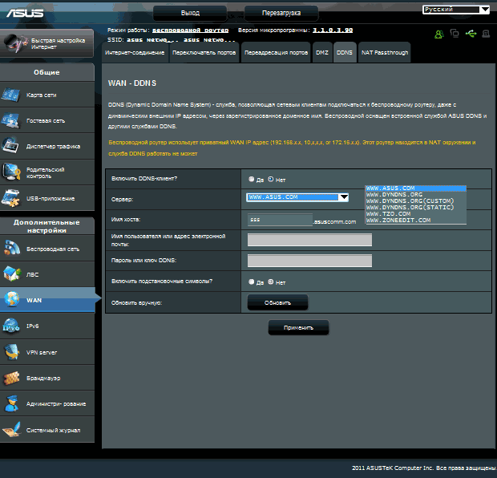
Task: Click the username or email input field
Action: click(x=309, y=240)
